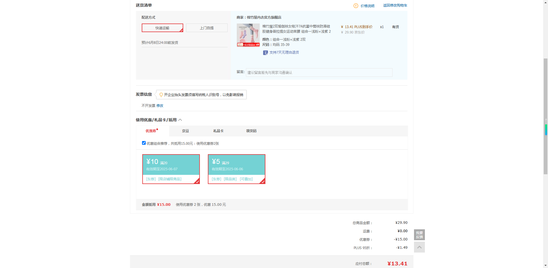The width and height of the screenshot is (548, 268).
Task: Click the 有货 stock status
Action: 395,27
